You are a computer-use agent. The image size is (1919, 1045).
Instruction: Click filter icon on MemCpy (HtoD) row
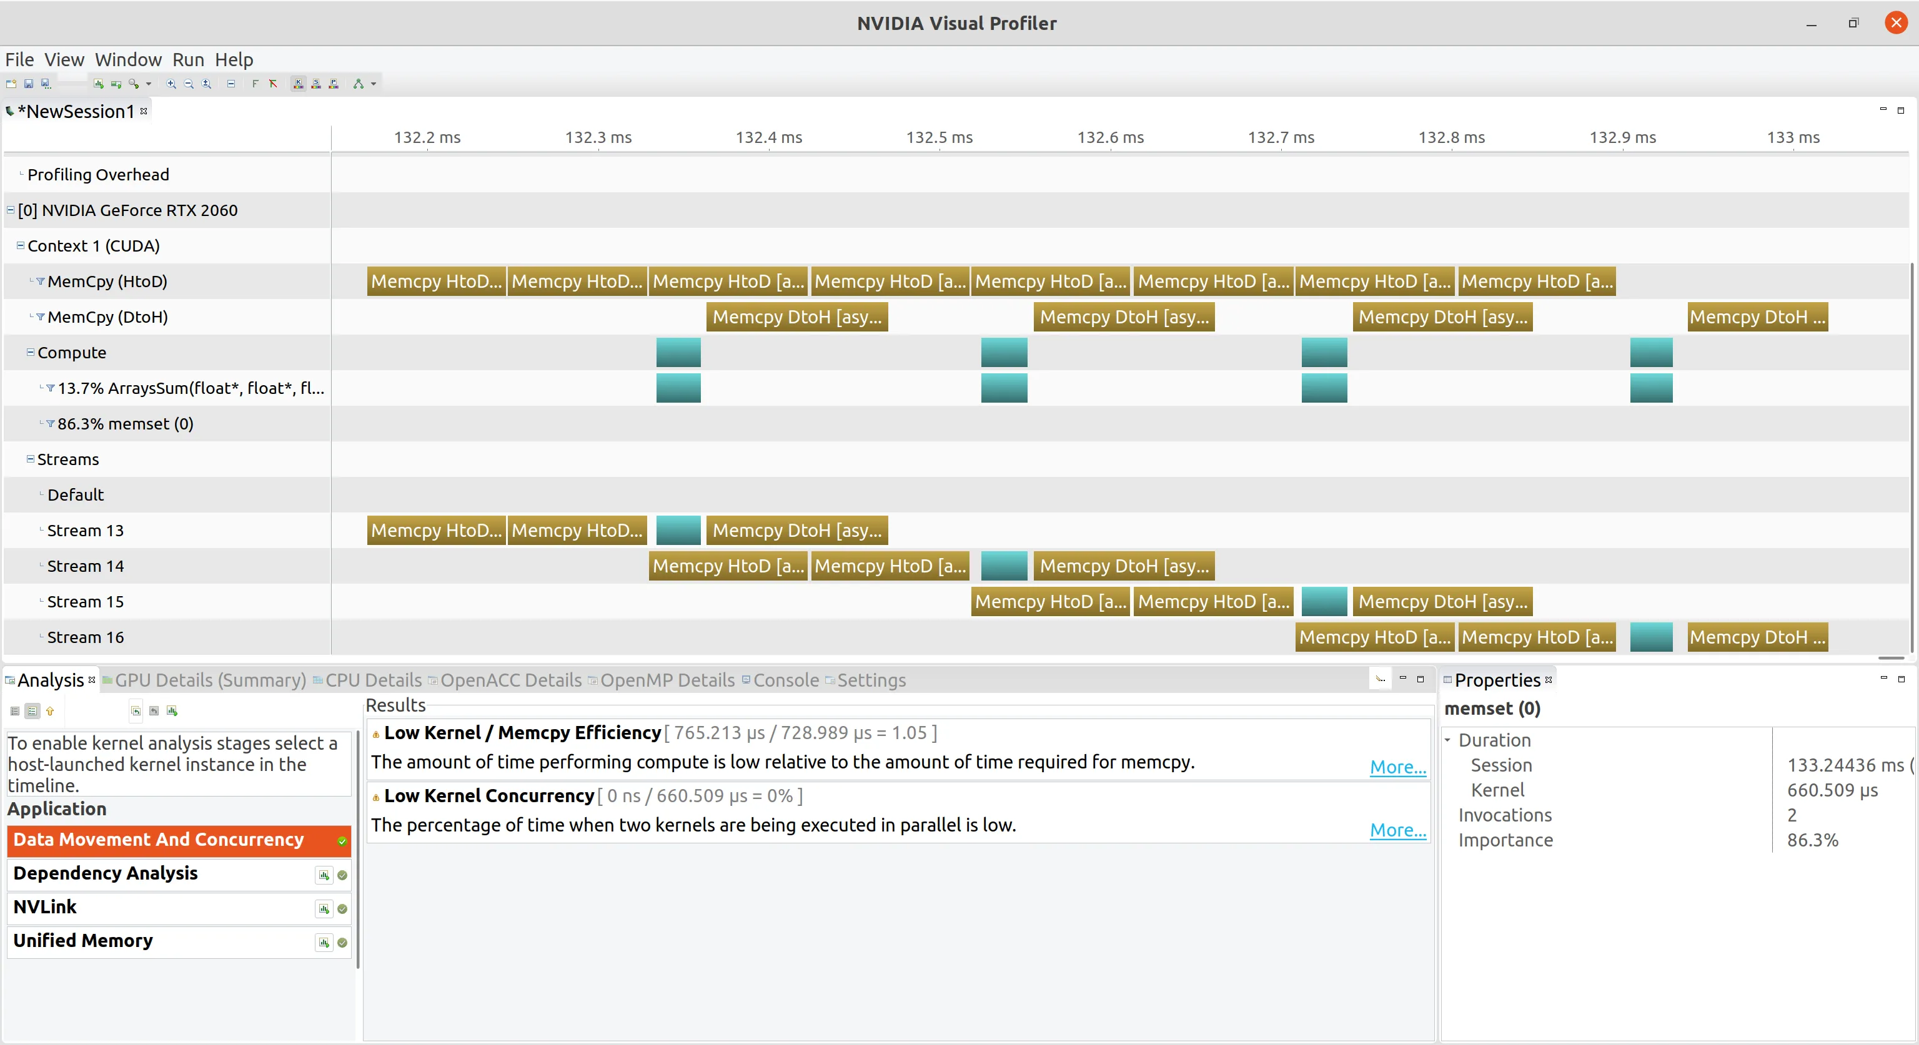click(x=40, y=282)
